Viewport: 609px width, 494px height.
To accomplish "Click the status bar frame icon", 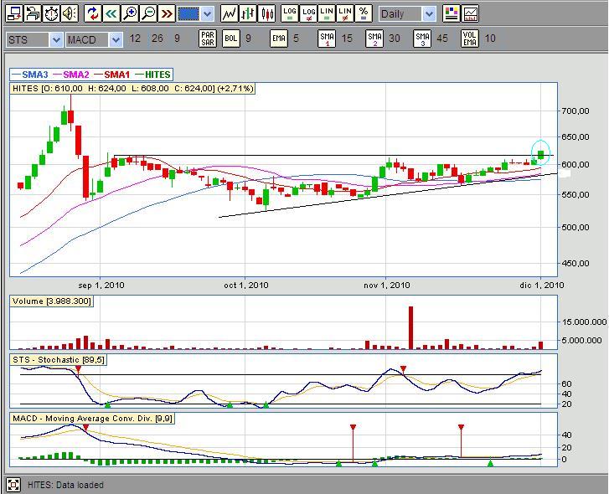I will [x=13, y=485].
